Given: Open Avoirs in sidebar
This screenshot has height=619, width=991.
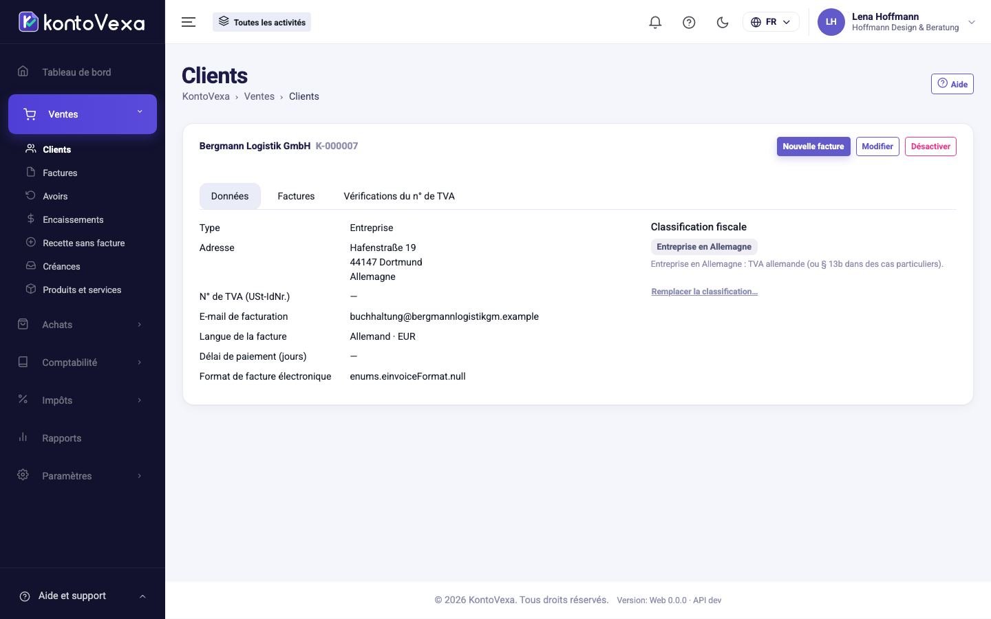Looking at the screenshot, I should point(55,196).
